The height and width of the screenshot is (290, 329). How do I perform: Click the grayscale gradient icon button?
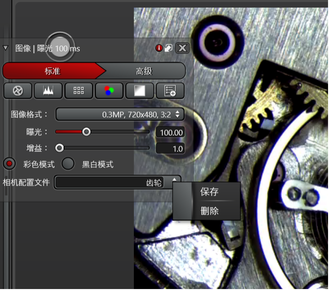coord(140,91)
